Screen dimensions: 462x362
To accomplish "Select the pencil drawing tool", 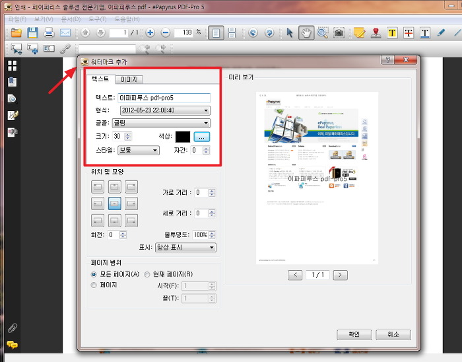I will pyautogui.click(x=441, y=33).
